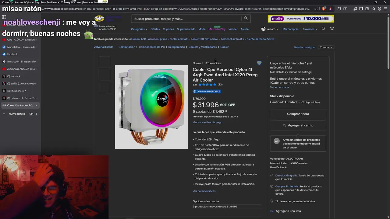Open the Leo AI sparkle icon
Viewport: 390px width, 219px height.
(x=373, y=9)
